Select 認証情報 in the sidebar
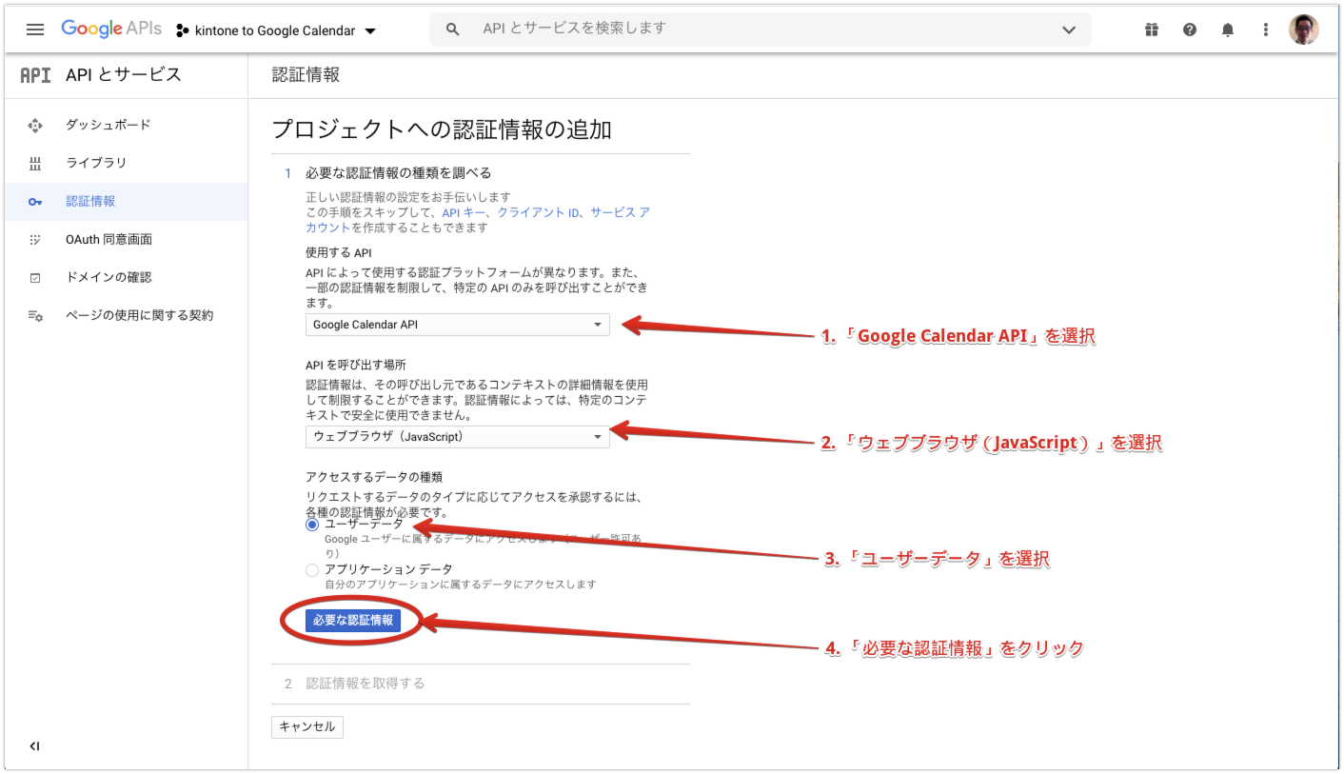The image size is (1344, 774). [90, 201]
